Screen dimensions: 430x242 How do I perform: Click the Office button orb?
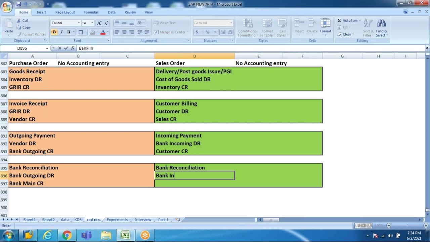pos(6,6)
